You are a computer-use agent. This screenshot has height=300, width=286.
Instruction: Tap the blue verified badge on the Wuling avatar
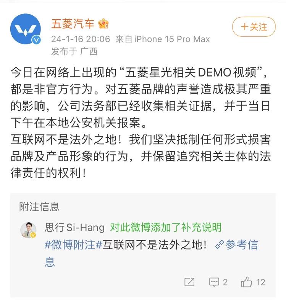36,40
